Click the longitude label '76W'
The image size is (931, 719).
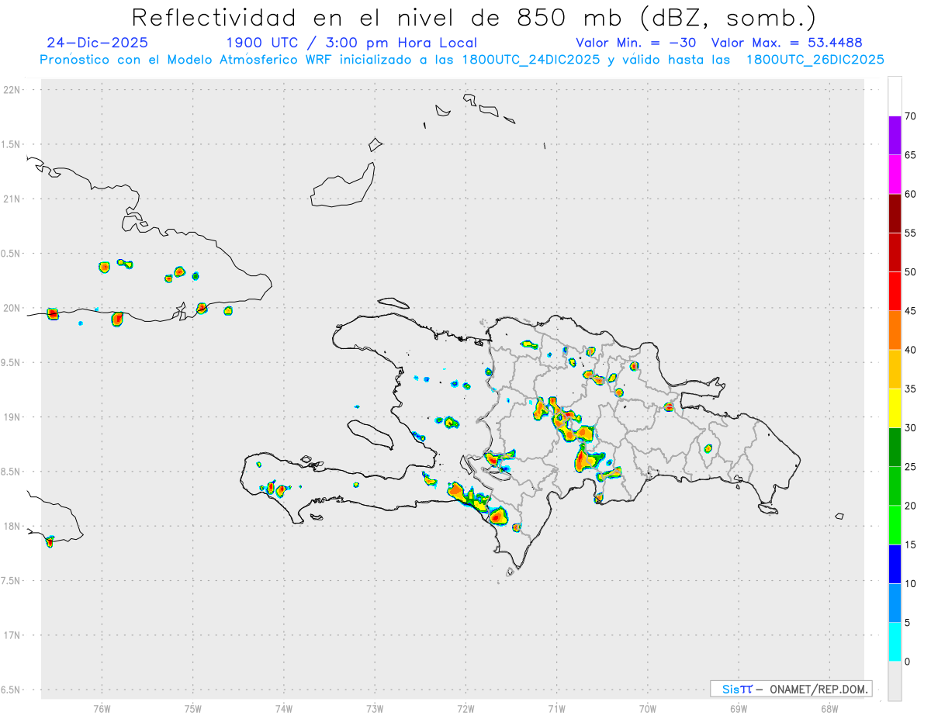coord(102,708)
